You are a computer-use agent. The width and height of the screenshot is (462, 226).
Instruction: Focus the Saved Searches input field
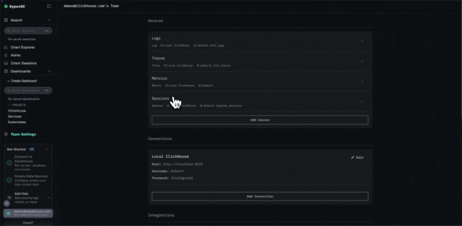[28, 31]
